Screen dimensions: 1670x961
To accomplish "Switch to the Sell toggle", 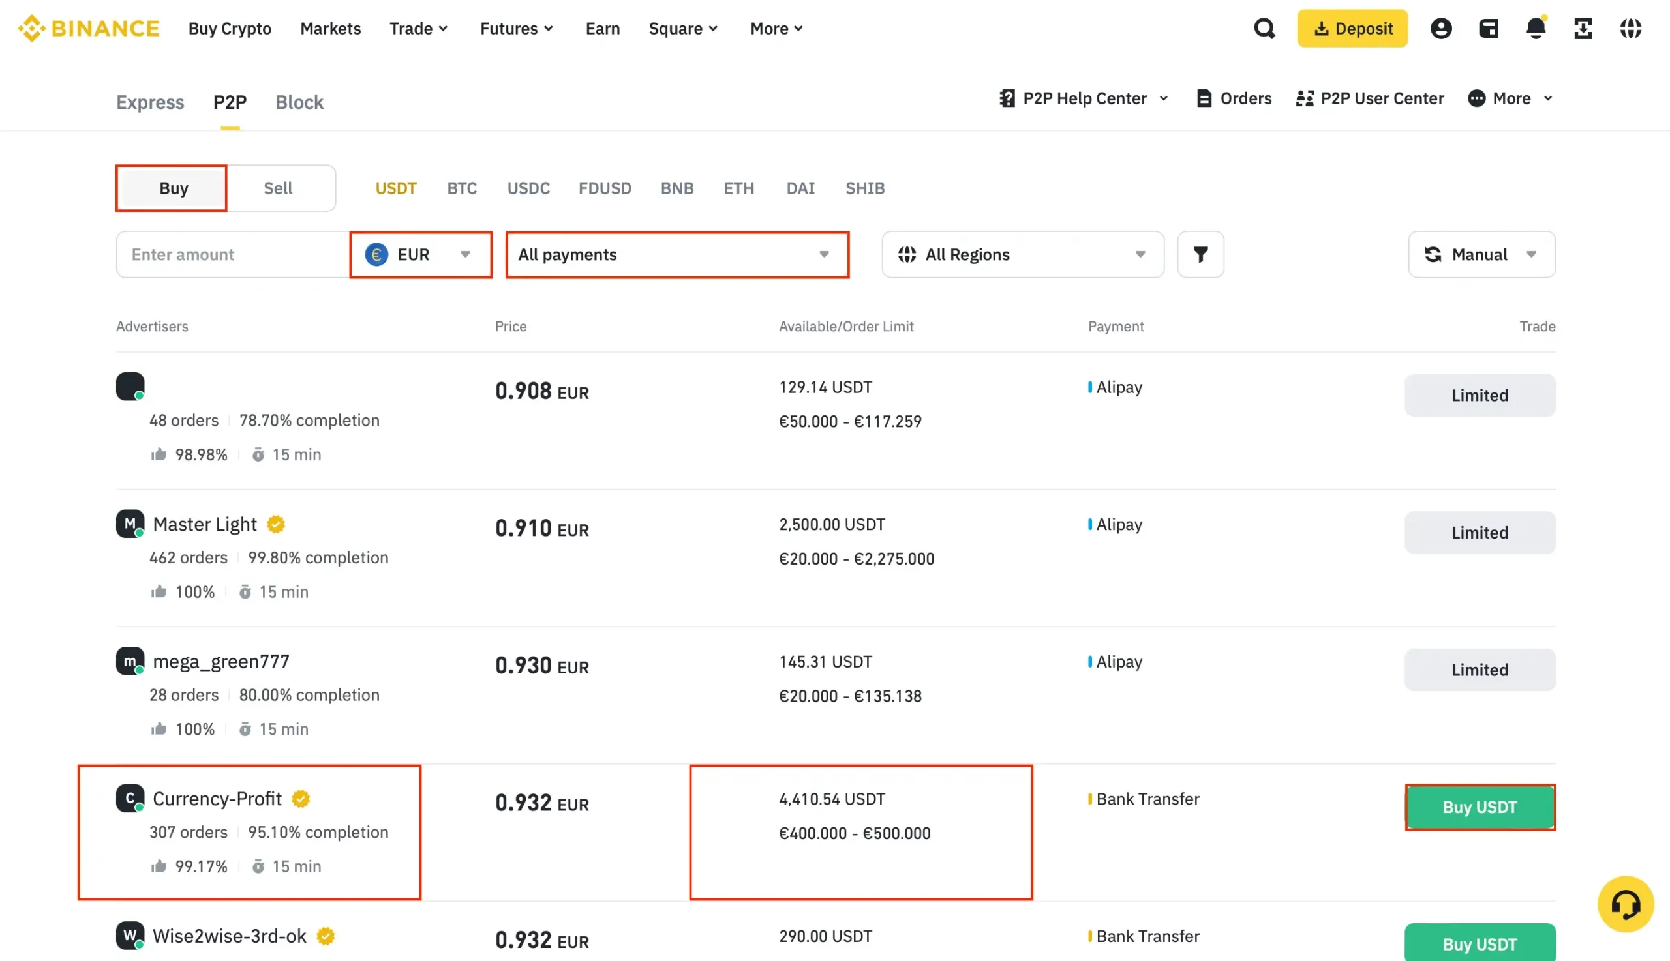I will [x=278, y=188].
